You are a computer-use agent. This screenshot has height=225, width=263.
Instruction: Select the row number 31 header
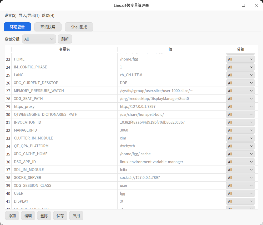coord(8,122)
